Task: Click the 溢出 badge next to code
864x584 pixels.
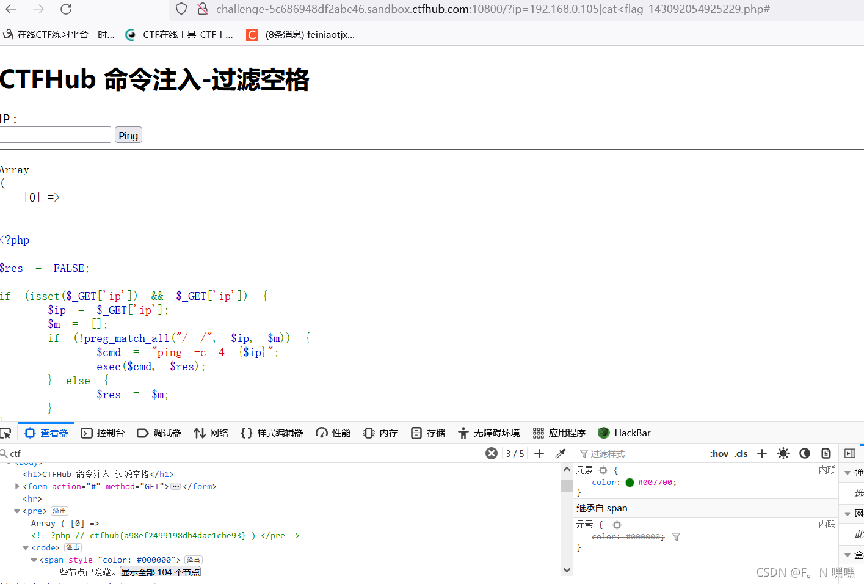Action: [x=73, y=548]
